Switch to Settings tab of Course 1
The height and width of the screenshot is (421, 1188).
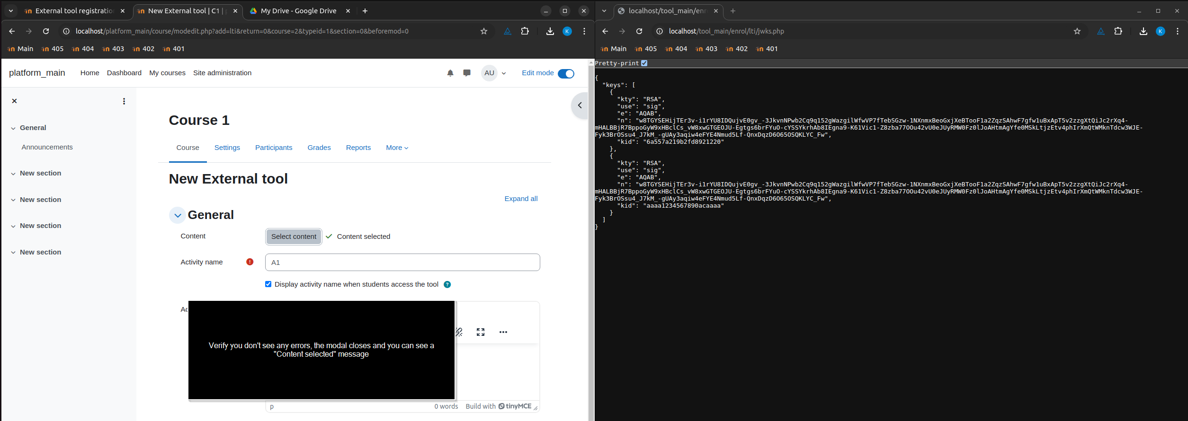(227, 148)
